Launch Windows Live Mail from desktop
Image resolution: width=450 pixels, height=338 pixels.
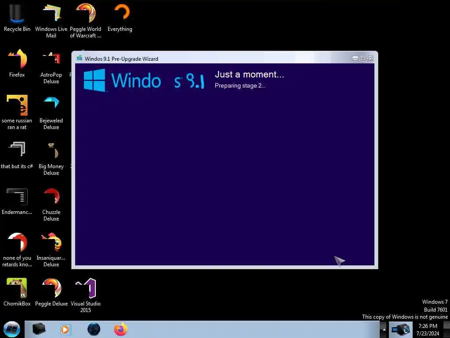point(51,20)
